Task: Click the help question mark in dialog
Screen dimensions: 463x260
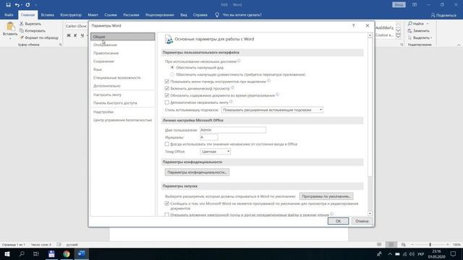Action: coord(353,26)
